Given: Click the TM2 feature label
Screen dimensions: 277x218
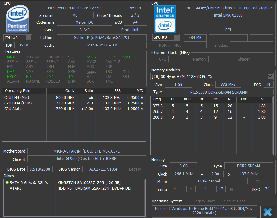Looking at the screenshot, I should tap(72, 77).
